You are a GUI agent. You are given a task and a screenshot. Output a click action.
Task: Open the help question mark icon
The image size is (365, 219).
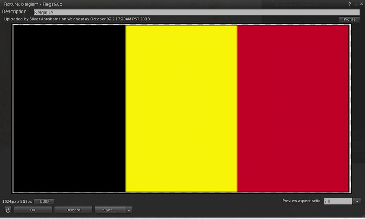pyautogui.click(x=350, y=4)
